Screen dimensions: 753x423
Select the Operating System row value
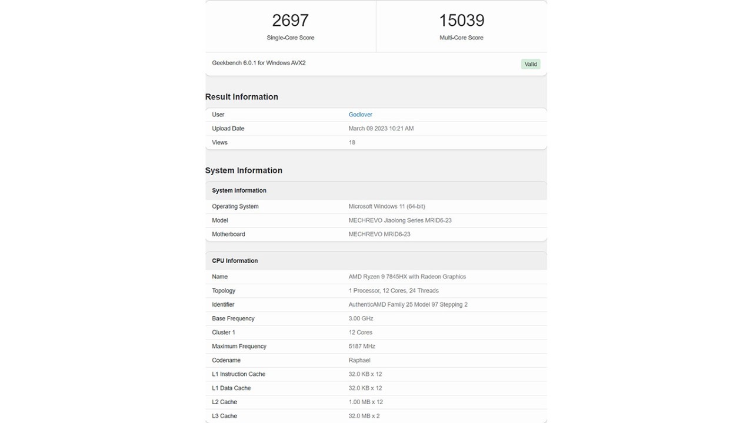[x=388, y=206]
